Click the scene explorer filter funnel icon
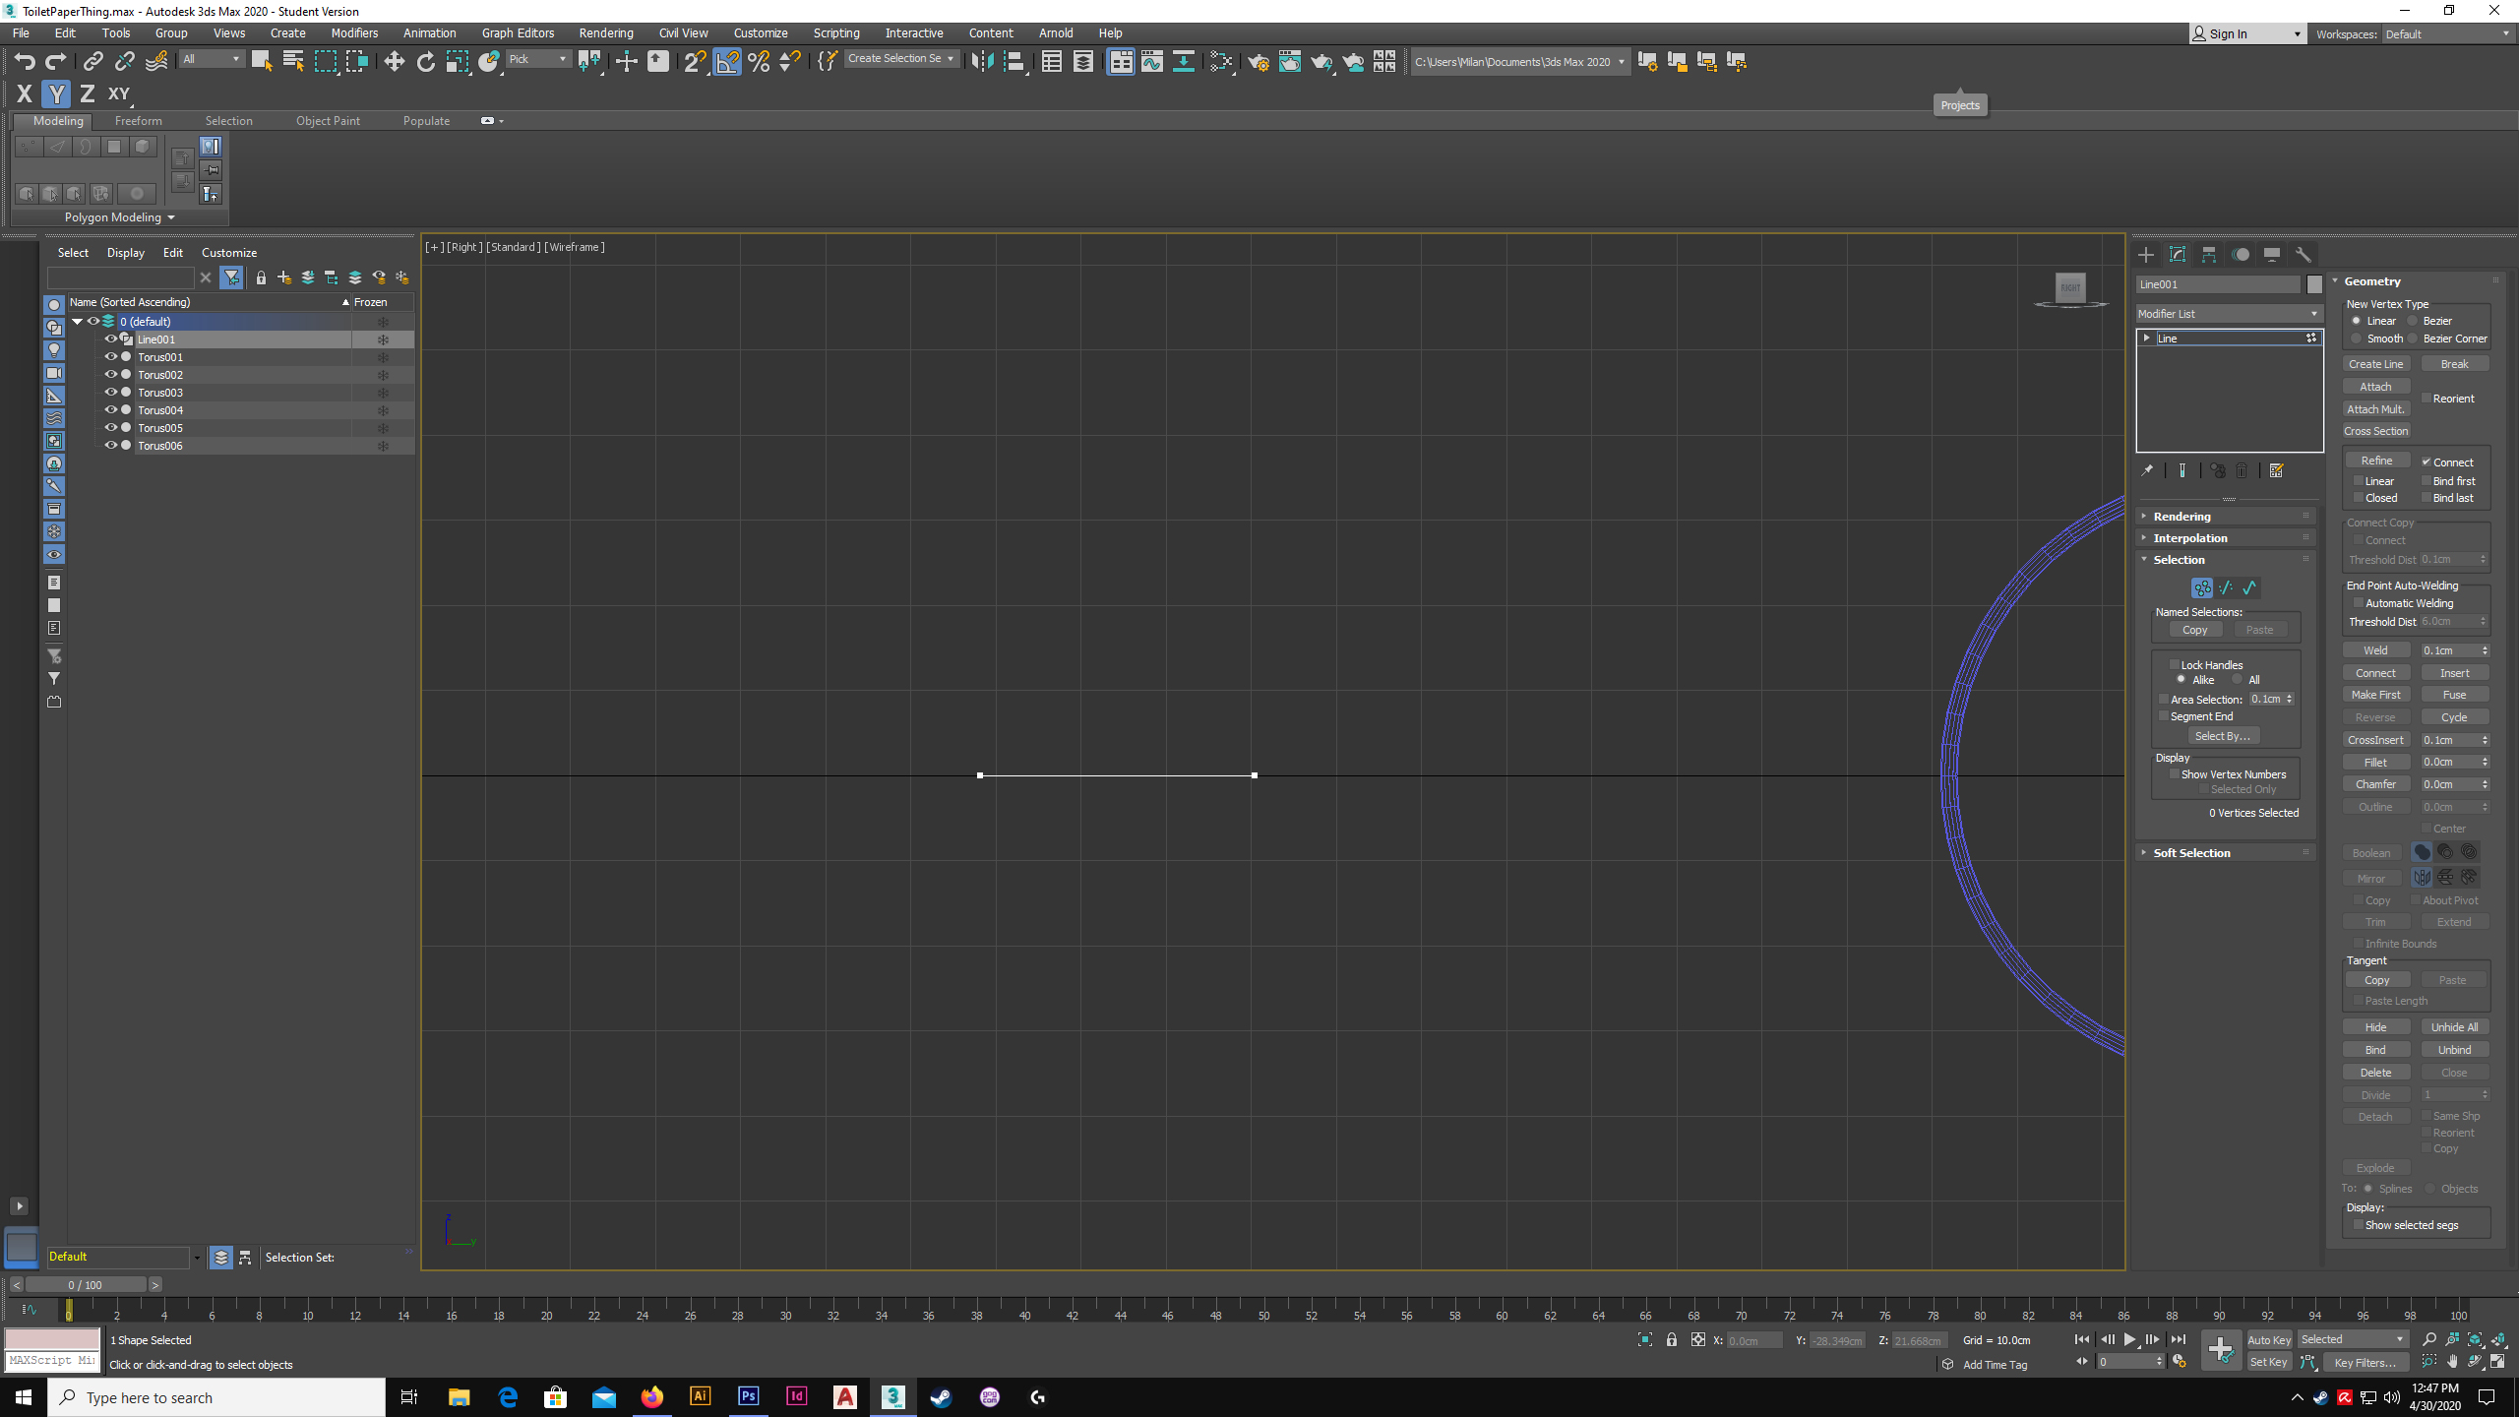 (x=231, y=277)
